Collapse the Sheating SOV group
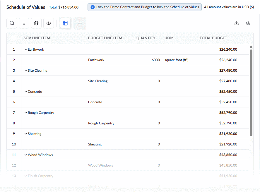The height and width of the screenshot is (192, 260). coord(26,134)
